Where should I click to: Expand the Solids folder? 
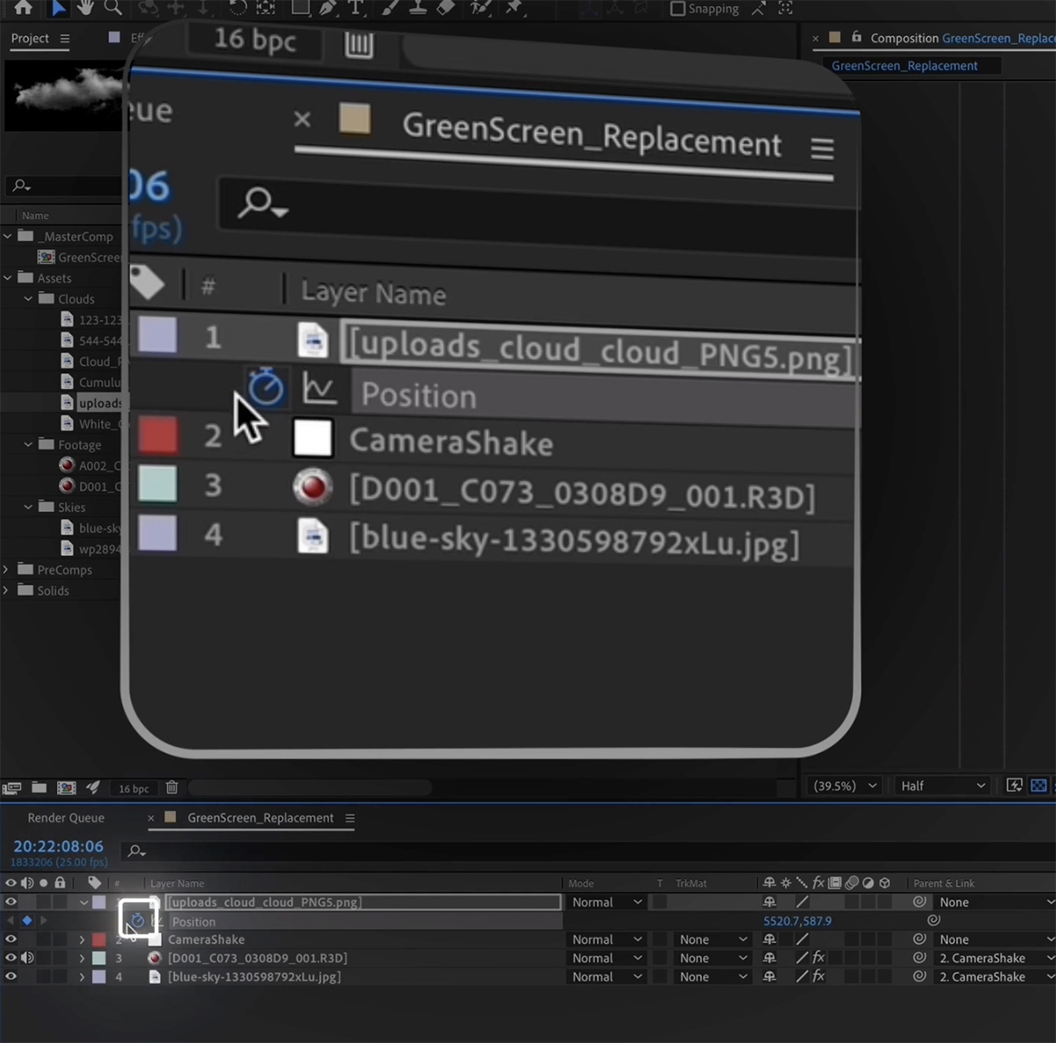(x=6, y=591)
